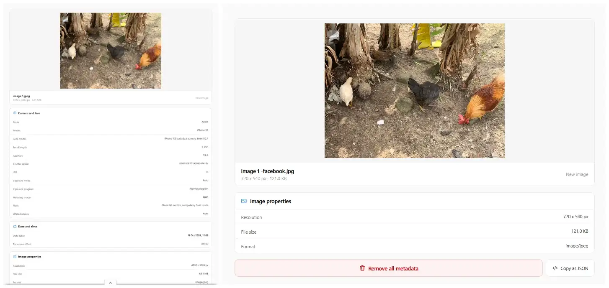The height and width of the screenshot is (288, 609).
Task: Click the code brackets icon on Copy as JSON
Action: pyautogui.click(x=555, y=268)
